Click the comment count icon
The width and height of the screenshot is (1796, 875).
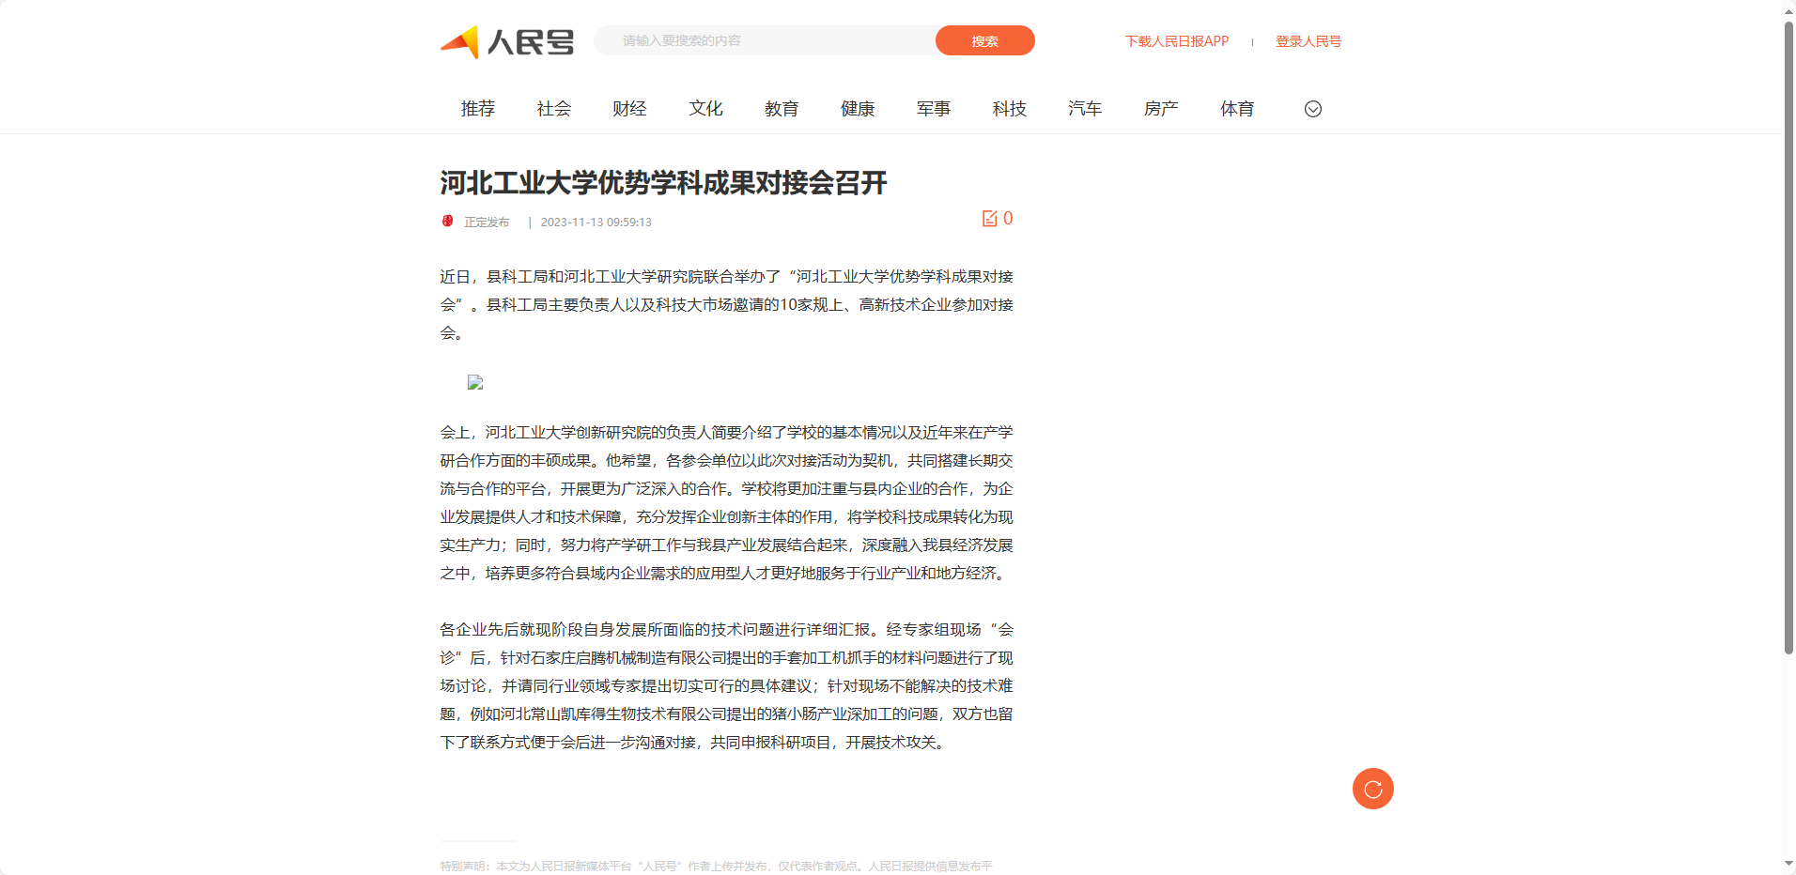tap(990, 219)
